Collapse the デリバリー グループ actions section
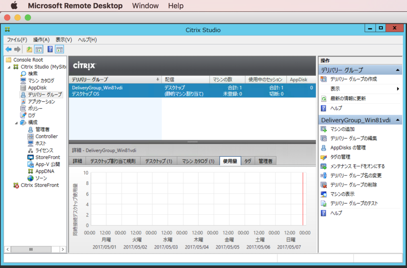407x268 pixels. [x=397, y=70]
